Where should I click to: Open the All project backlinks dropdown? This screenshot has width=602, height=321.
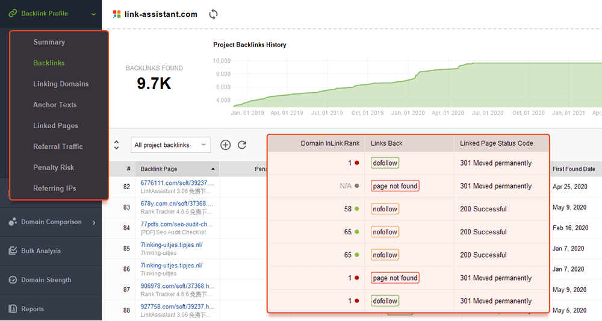pyautogui.click(x=170, y=145)
